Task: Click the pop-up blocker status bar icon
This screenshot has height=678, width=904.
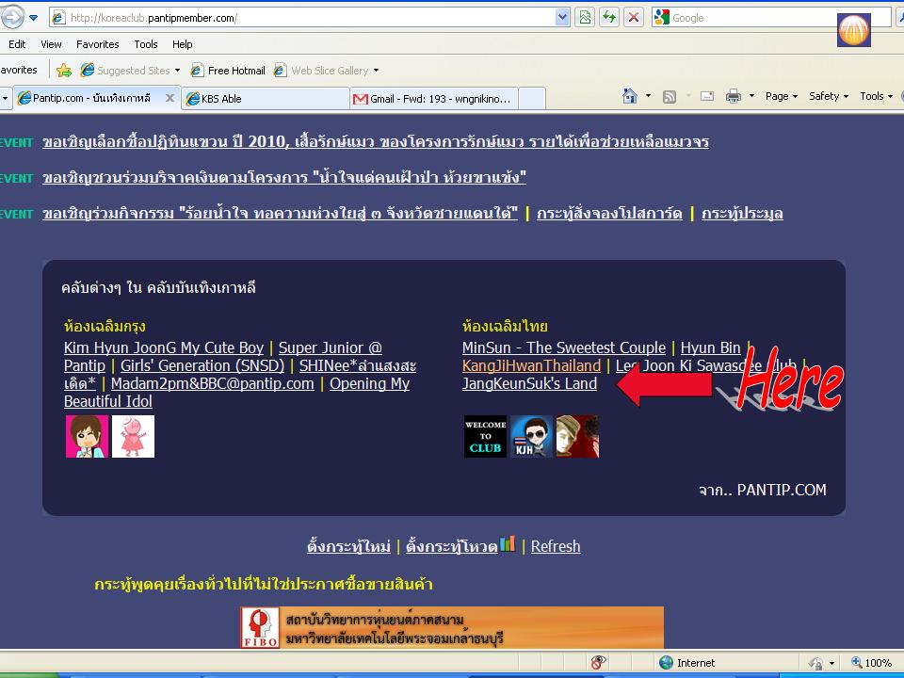Action: [x=598, y=662]
